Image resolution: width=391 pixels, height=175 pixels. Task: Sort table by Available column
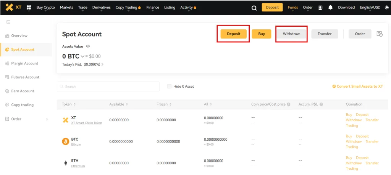pyautogui.click(x=127, y=104)
